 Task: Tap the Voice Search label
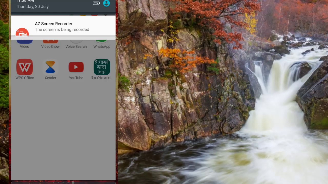(76, 47)
